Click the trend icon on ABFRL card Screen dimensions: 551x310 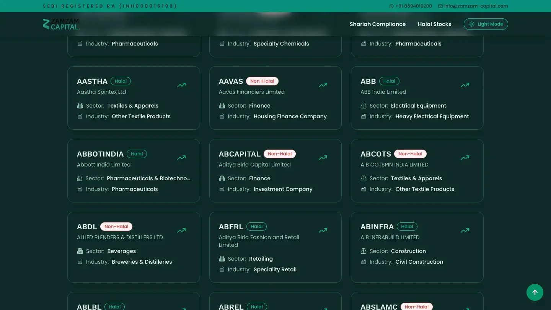pyautogui.click(x=323, y=230)
